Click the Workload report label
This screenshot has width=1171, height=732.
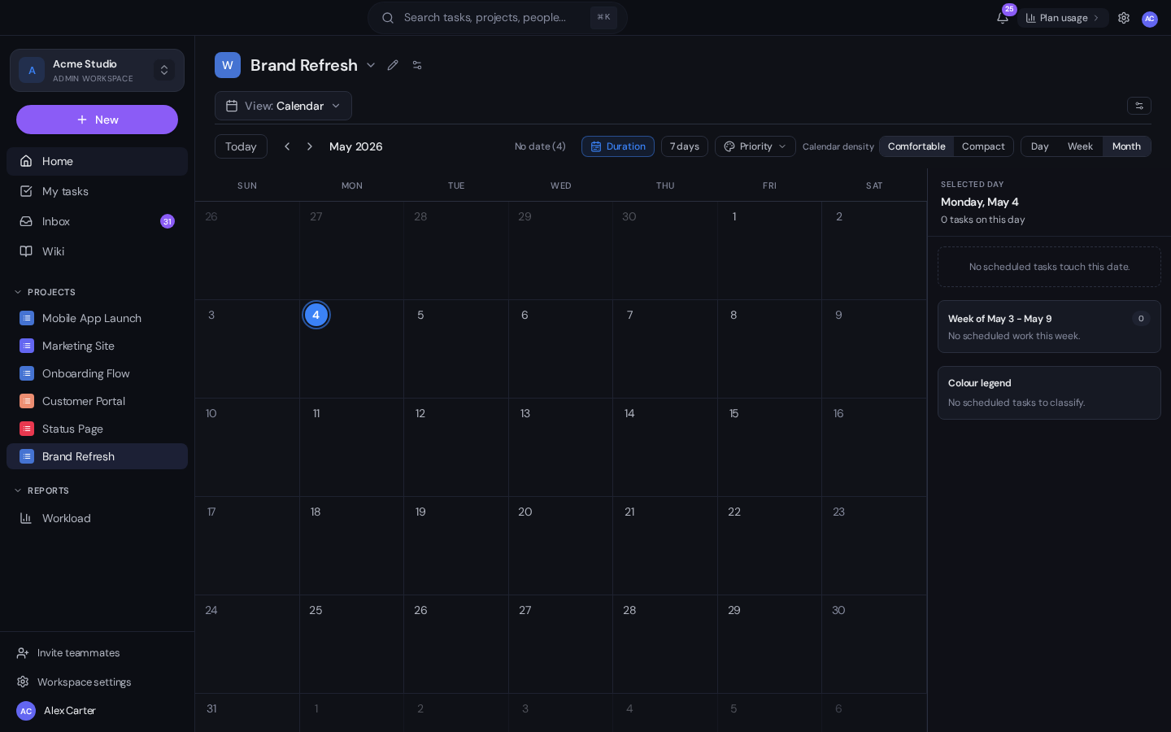67,518
